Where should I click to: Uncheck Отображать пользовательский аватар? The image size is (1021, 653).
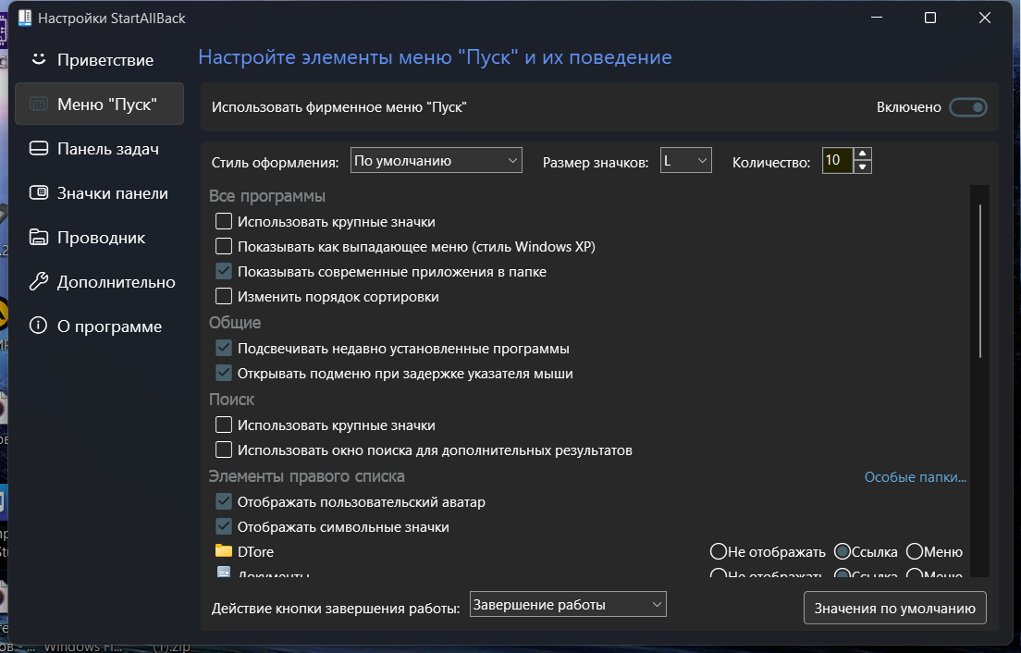[224, 502]
